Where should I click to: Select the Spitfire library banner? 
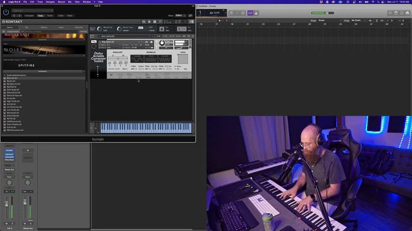tap(44, 65)
